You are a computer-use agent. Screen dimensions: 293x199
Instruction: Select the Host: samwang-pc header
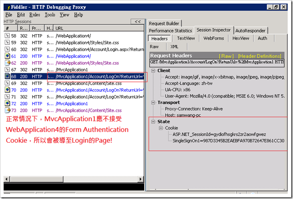click(x=183, y=115)
